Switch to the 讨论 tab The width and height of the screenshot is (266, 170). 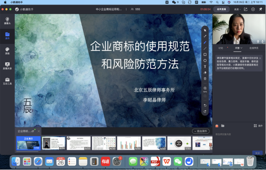(221, 48)
